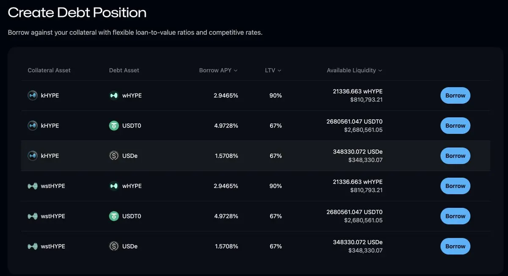Click the Collateral Asset column header

coord(49,70)
